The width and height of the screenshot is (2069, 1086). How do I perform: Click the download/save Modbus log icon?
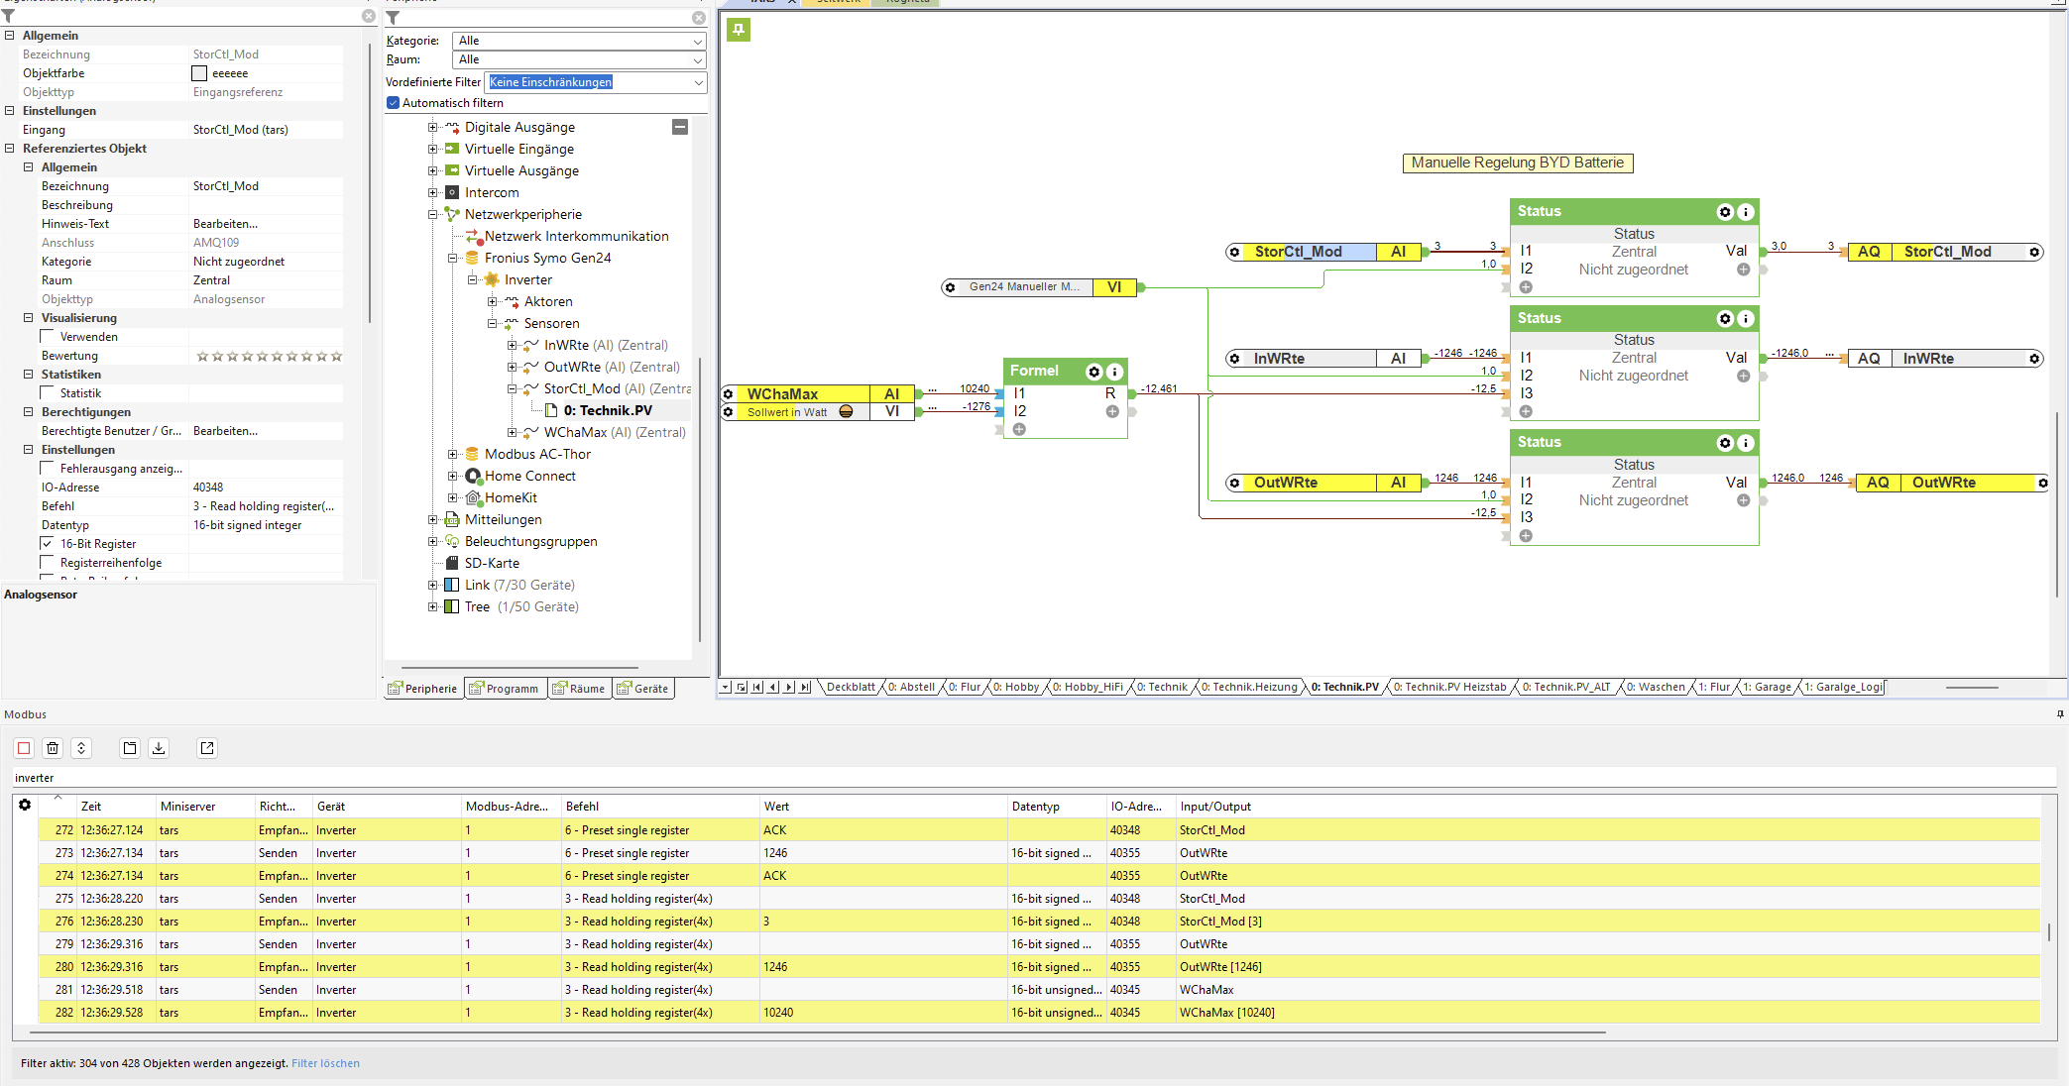159,748
